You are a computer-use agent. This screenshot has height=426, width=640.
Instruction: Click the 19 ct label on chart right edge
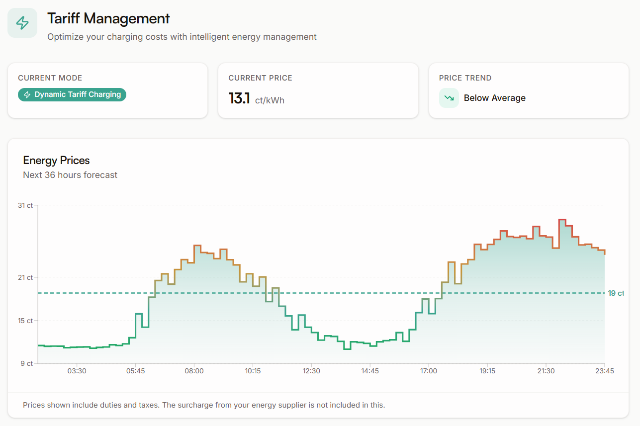pyautogui.click(x=616, y=293)
